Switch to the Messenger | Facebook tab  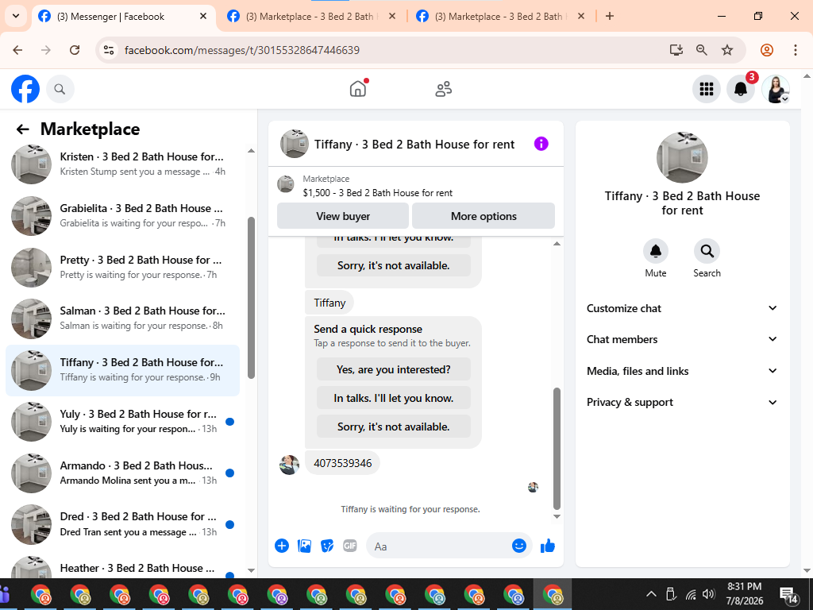(124, 17)
